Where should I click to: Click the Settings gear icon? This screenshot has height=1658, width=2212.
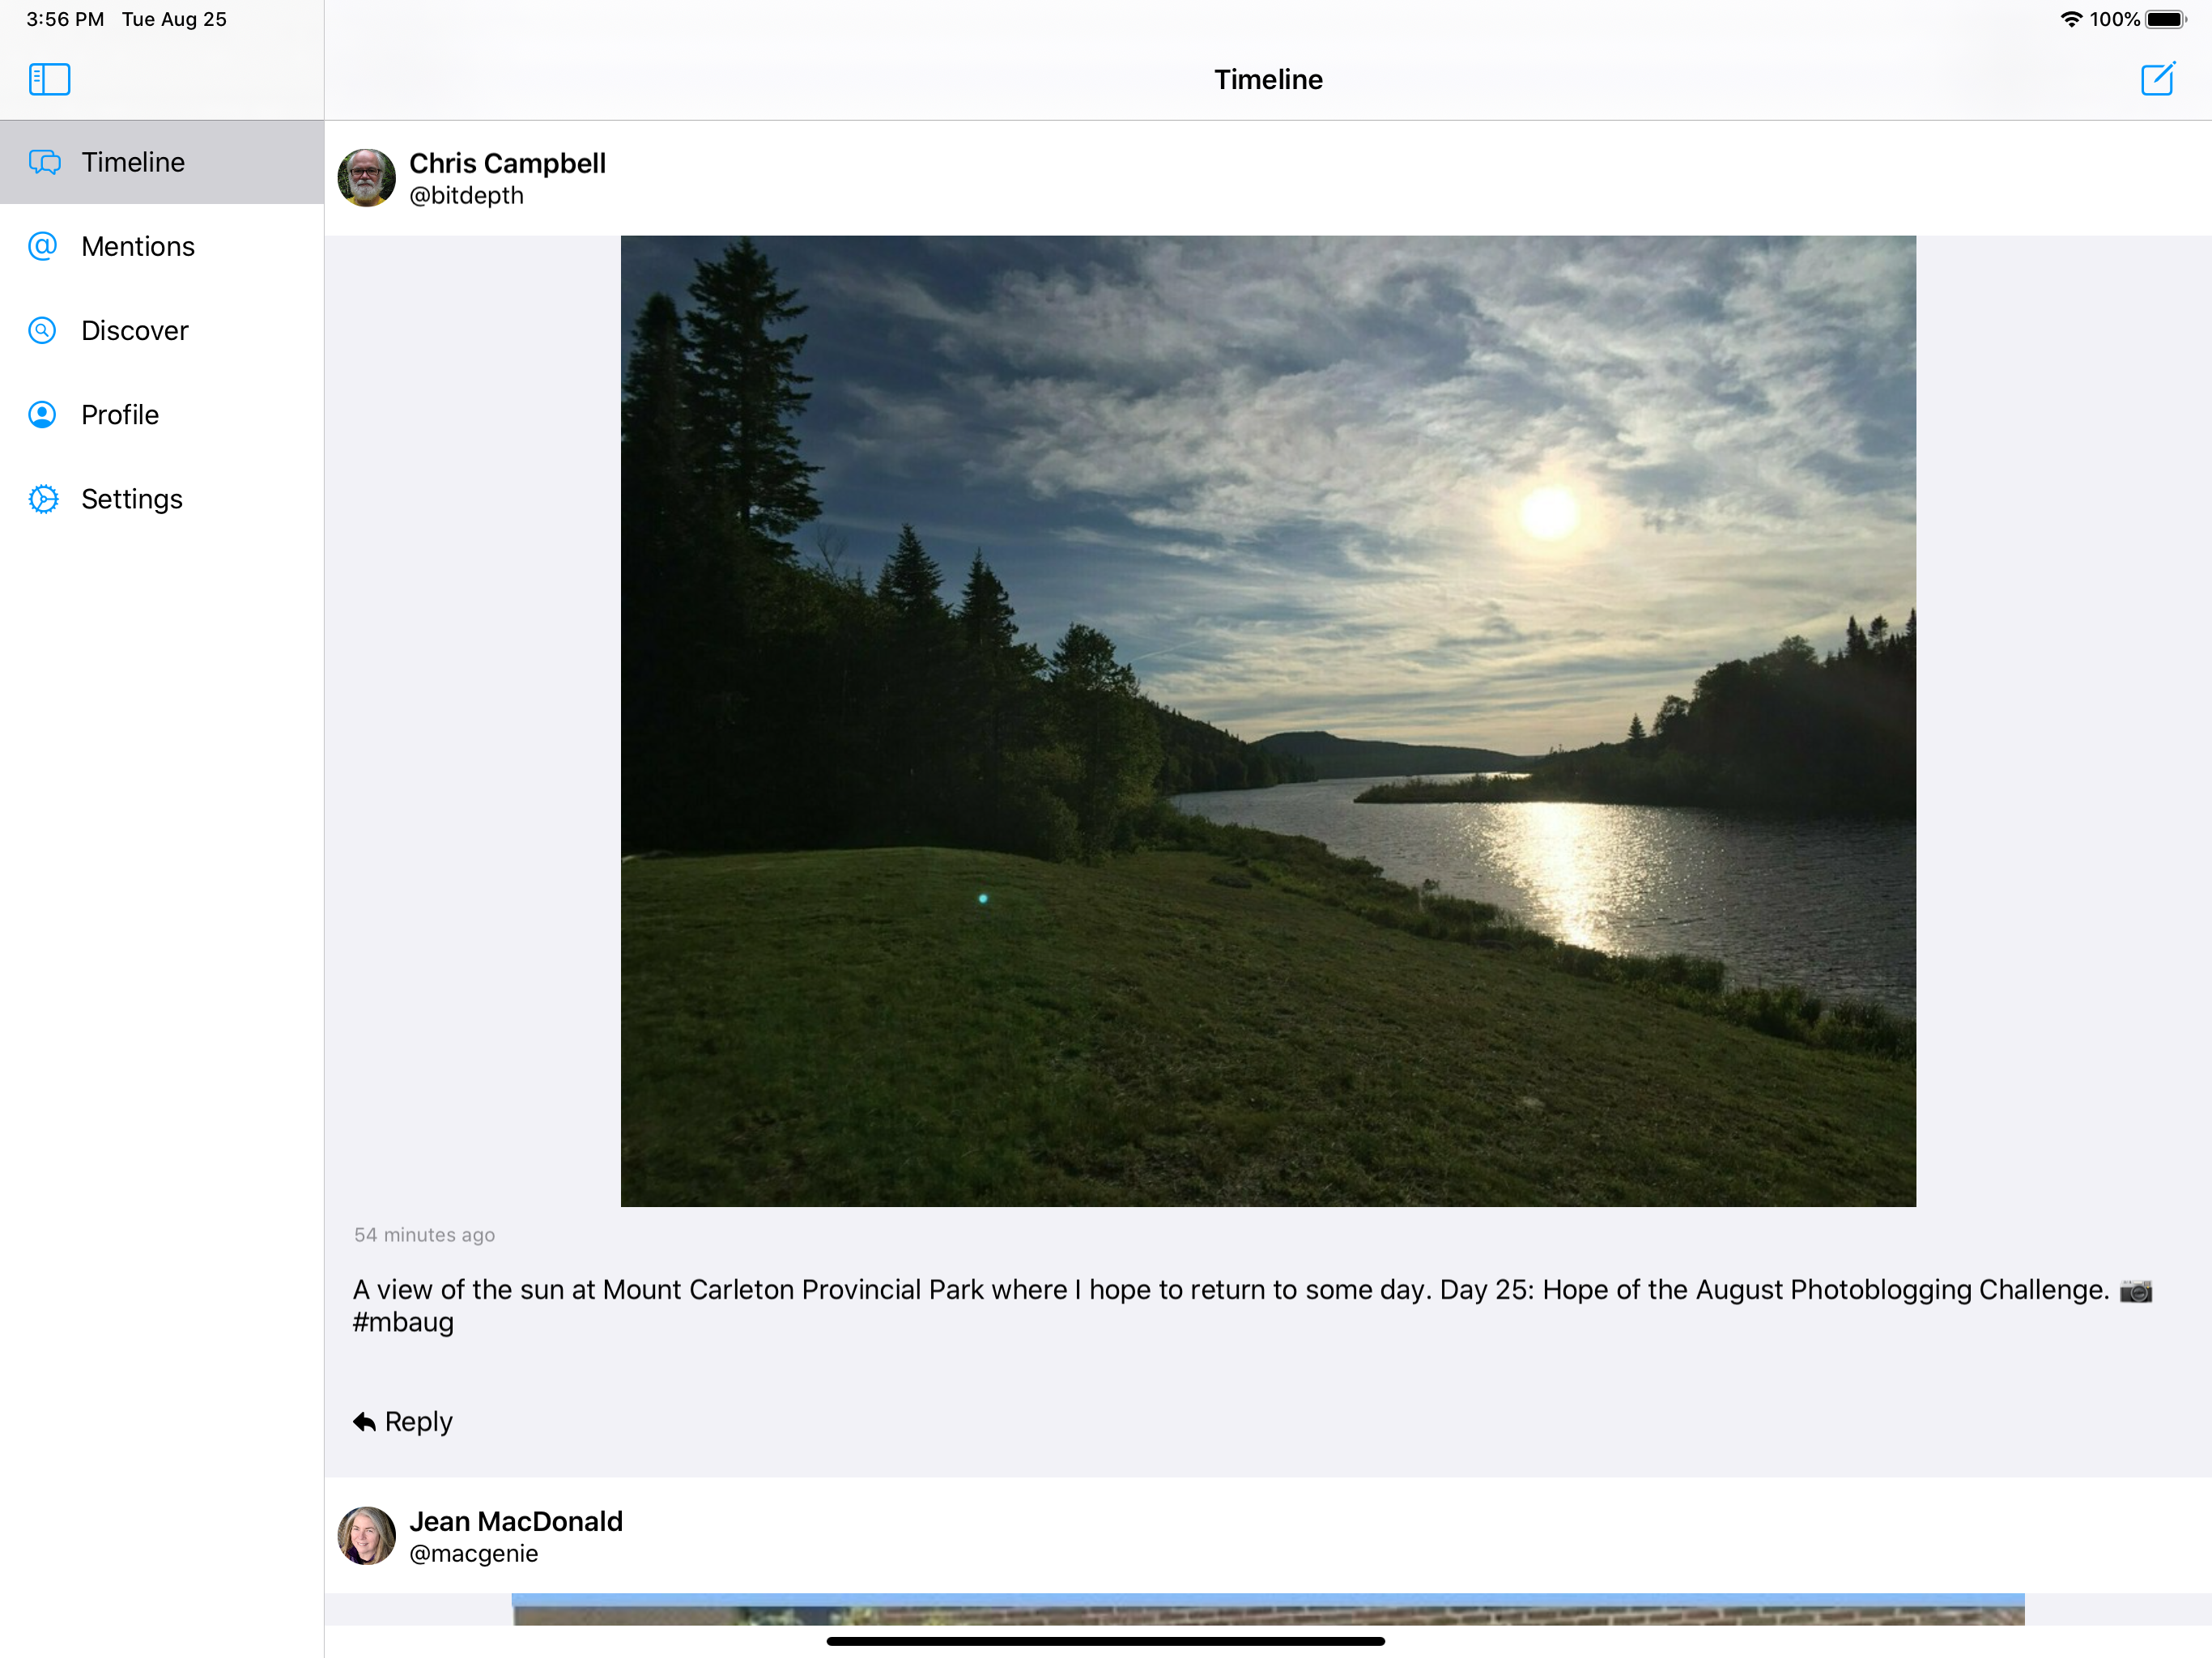[x=43, y=499]
